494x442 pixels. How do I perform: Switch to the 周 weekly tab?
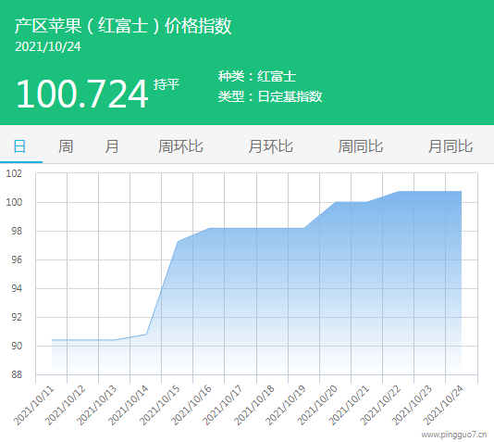[66, 146]
